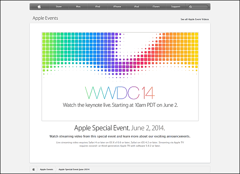Open the iPod navigation tab
The image size is (240, 174).
click(x=98, y=6)
